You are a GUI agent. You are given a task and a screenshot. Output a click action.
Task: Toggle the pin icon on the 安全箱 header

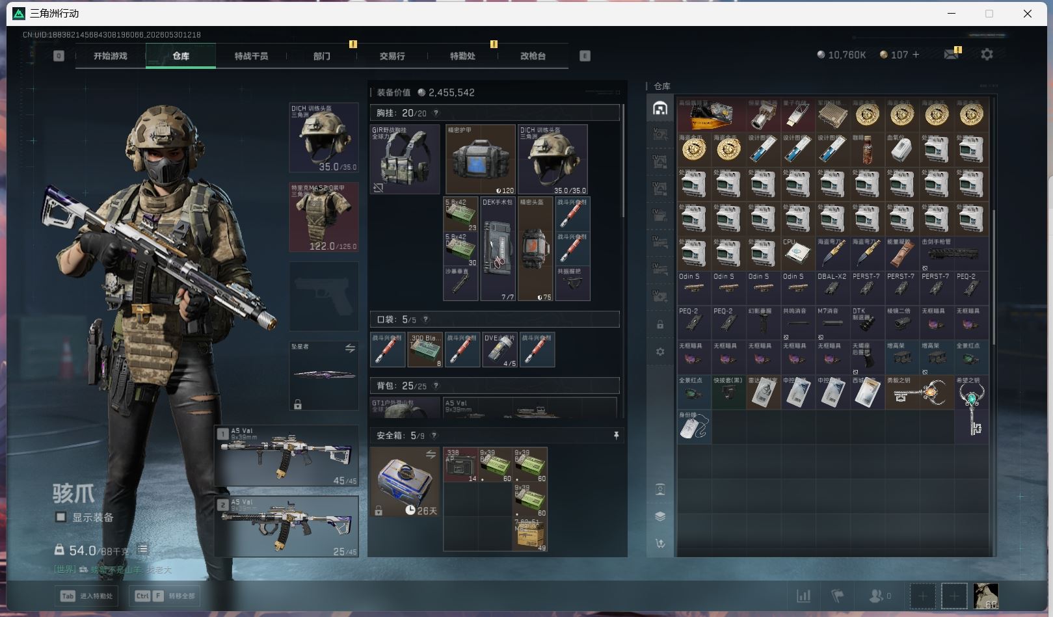(x=616, y=436)
